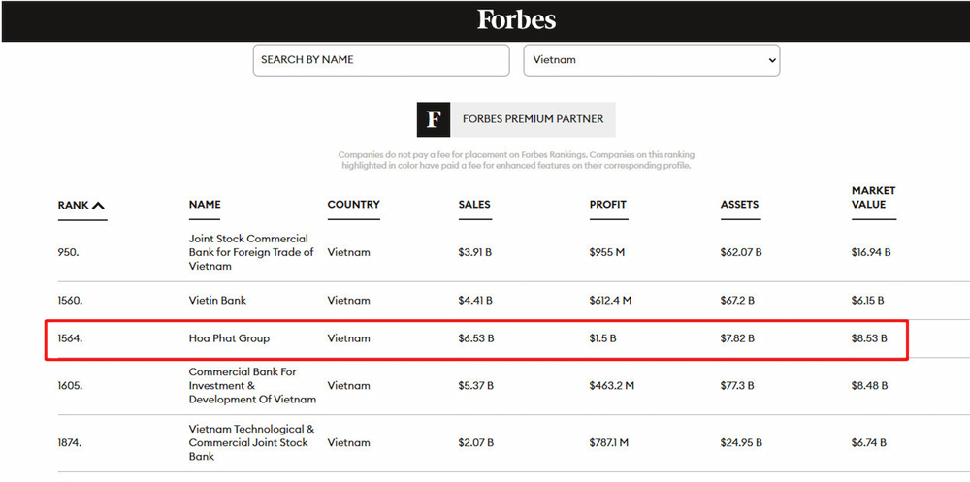Sort table by Assets column header
Viewport: 970px width, 482px height.
(x=740, y=205)
